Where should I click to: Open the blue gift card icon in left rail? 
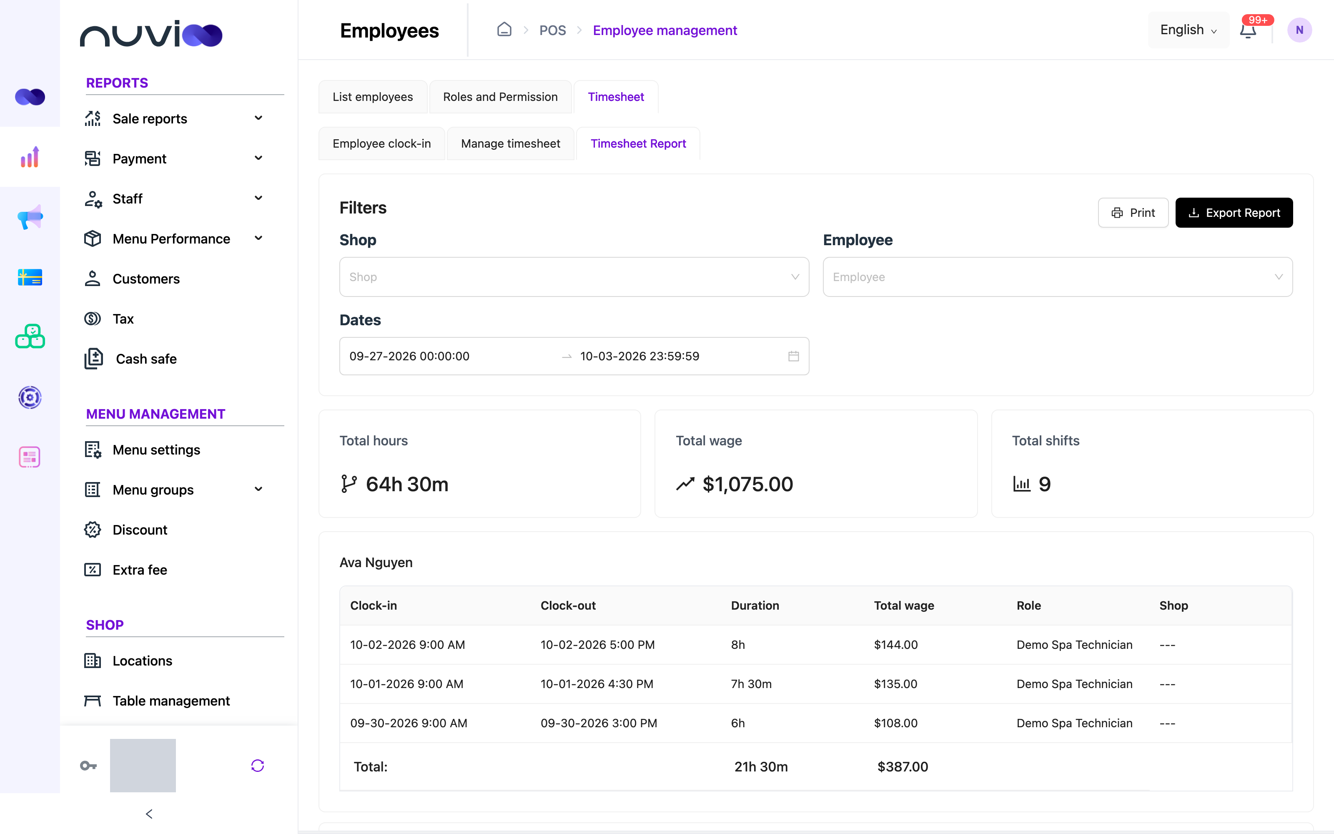(30, 277)
